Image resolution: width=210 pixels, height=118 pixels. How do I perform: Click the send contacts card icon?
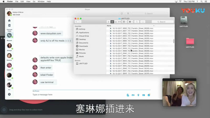(144, 95)
